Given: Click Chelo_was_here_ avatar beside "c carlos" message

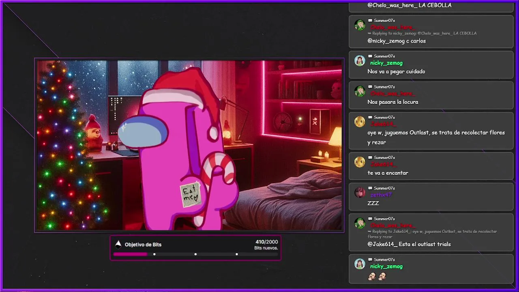Looking at the screenshot, I should point(360,25).
